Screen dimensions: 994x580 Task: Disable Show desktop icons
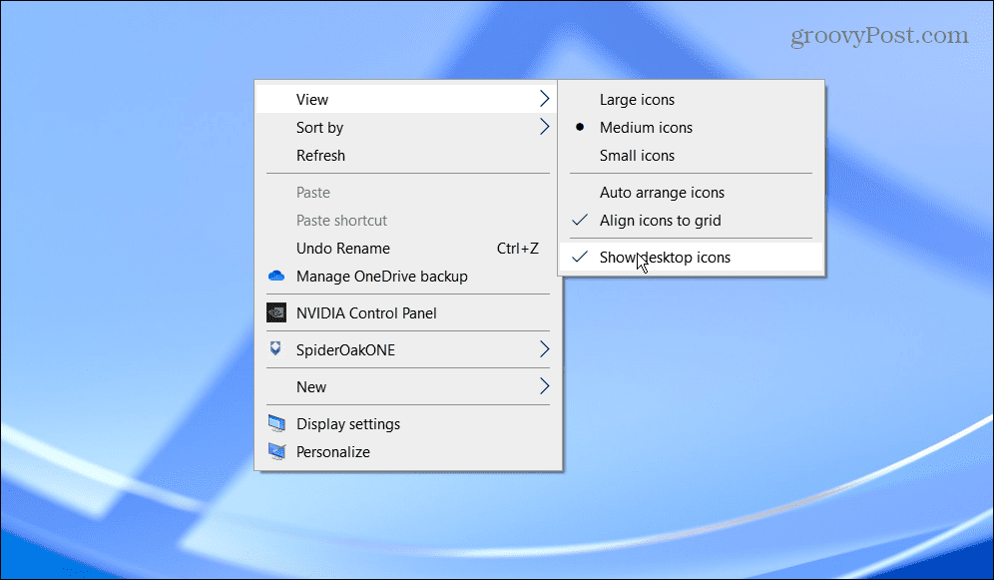(665, 257)
